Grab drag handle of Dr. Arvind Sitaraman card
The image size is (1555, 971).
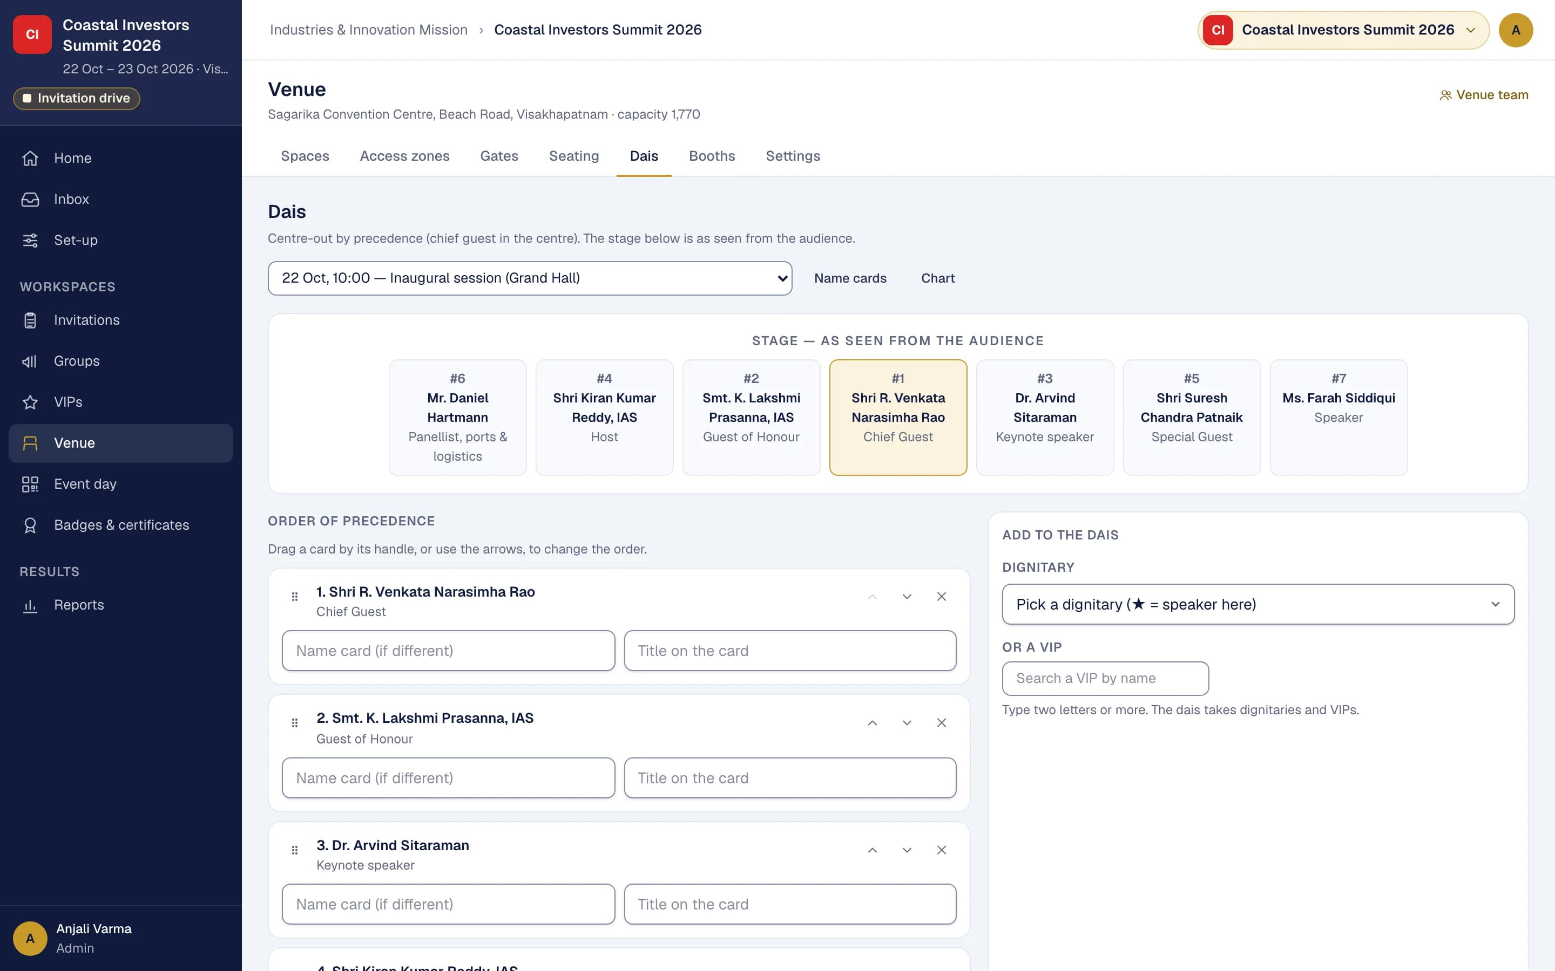(295, 850)
